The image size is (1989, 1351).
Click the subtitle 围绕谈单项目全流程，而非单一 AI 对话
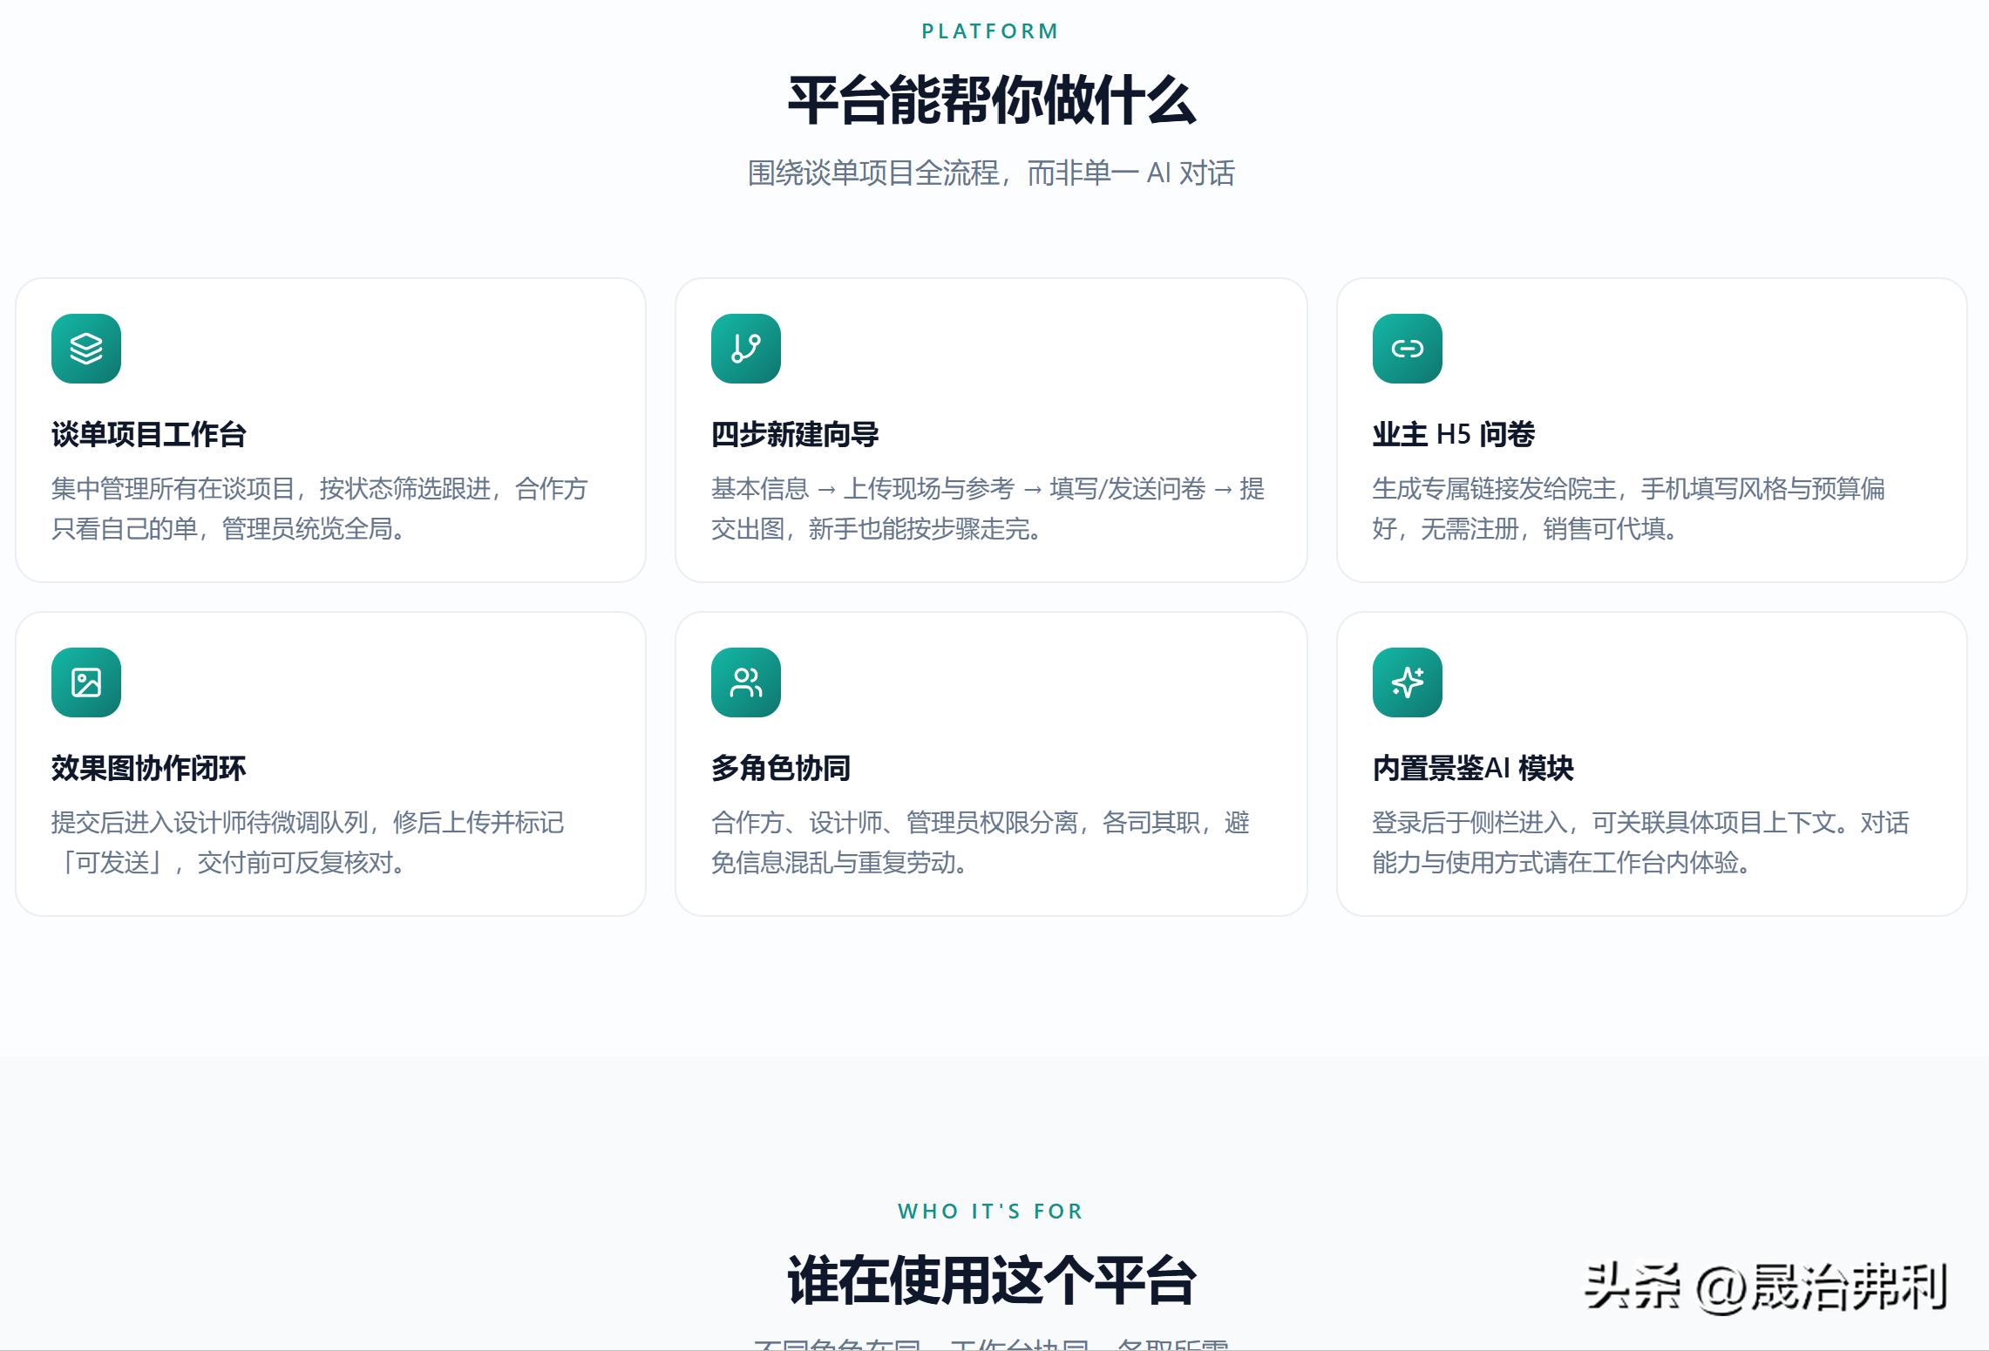[991, 173]
